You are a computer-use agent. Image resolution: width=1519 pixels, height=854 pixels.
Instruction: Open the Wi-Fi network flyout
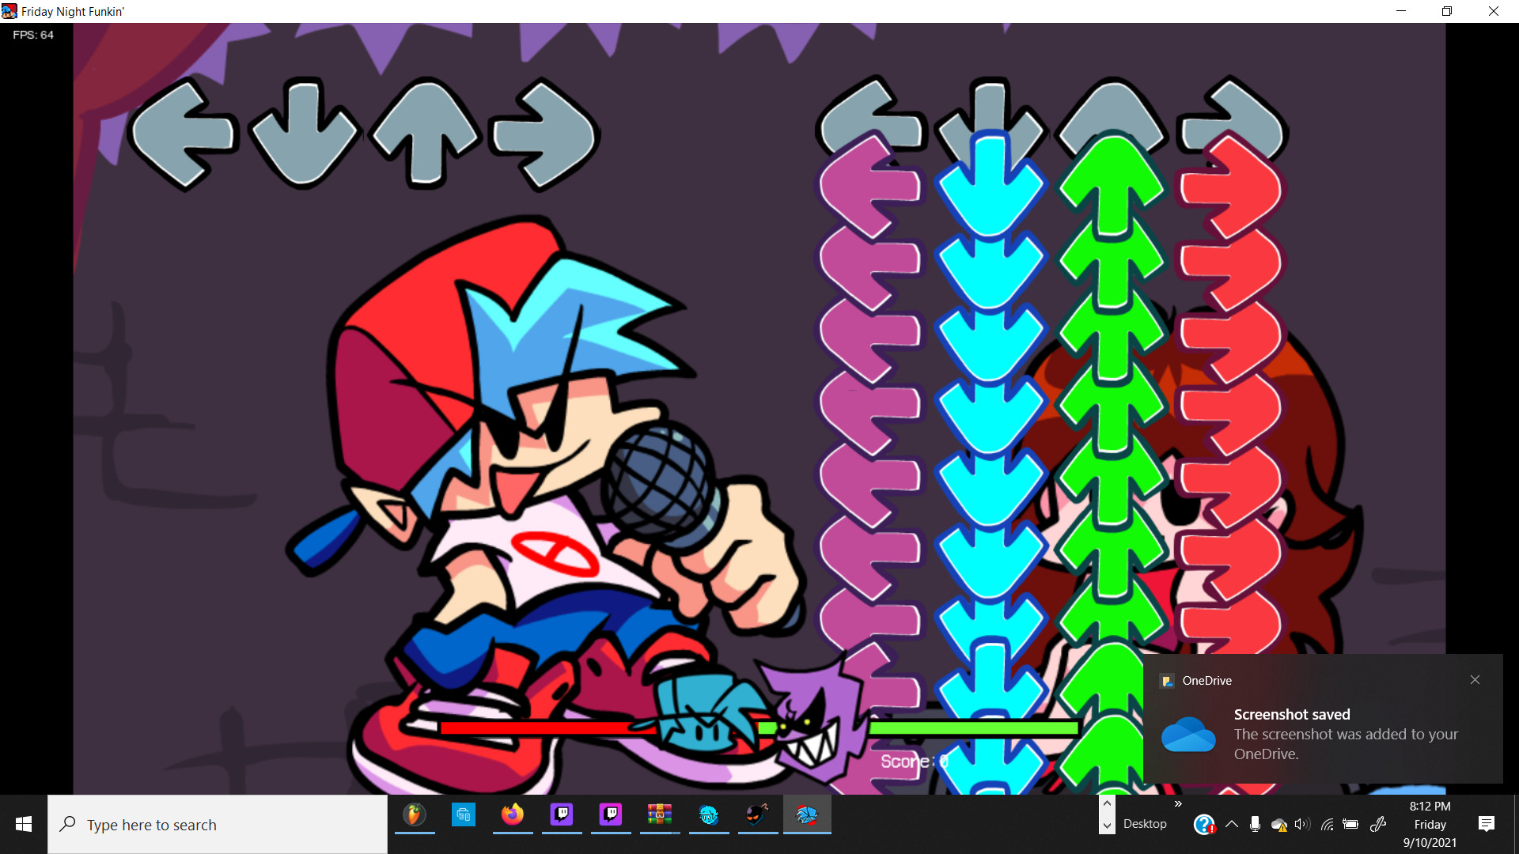coord(1328,824)
